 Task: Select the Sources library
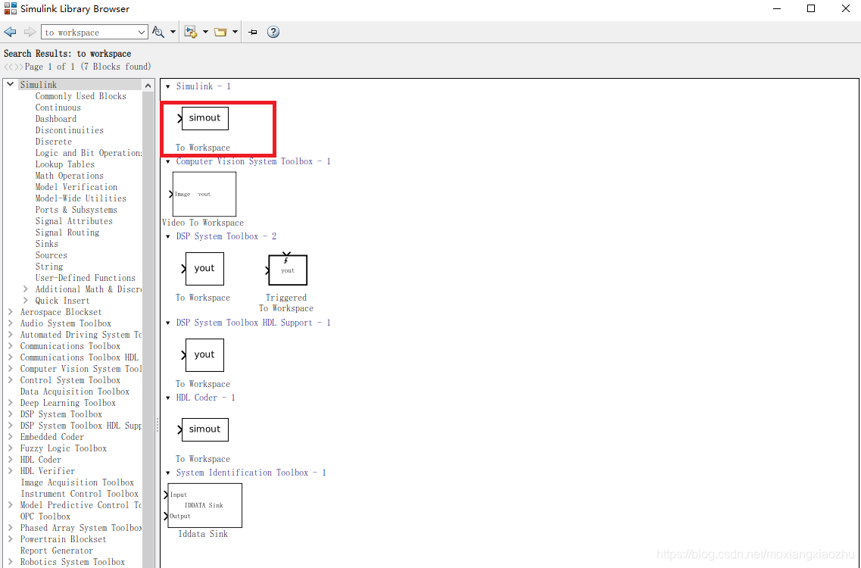(x=51, y=255)
